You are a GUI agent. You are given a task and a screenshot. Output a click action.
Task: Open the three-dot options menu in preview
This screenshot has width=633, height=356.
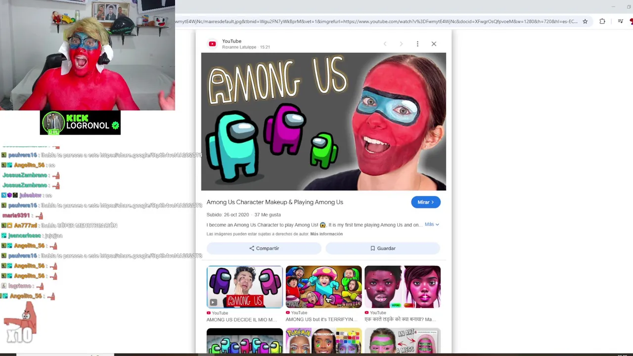(x=417, y=44)
